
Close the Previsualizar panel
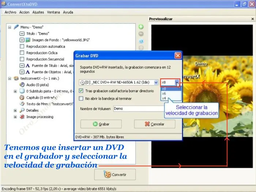253,19
